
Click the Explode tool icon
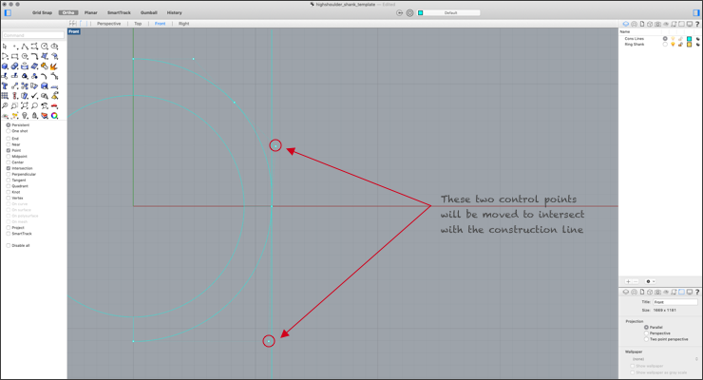pos(54,66)
